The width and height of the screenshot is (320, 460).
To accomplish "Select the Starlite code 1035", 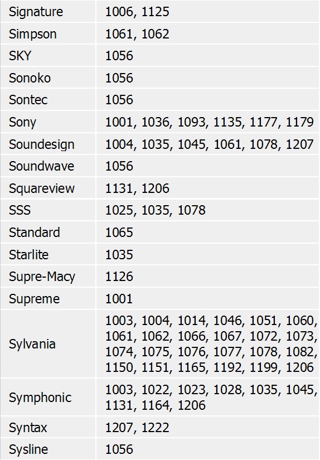I will [119, 254].
